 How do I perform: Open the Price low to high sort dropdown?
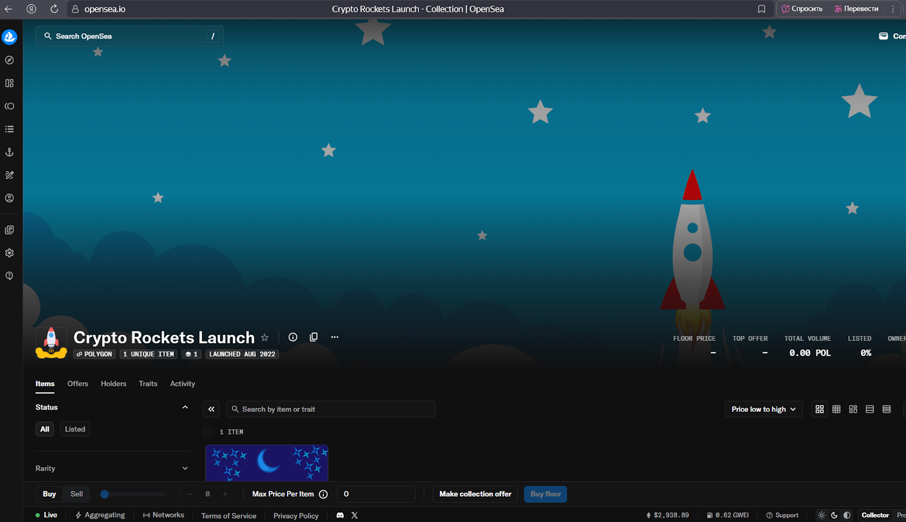(764, 409)
